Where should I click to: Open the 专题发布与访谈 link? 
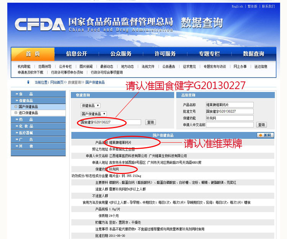coord(215,67)
